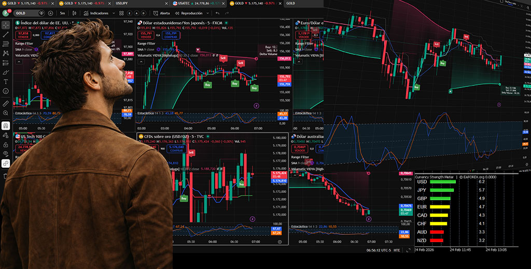This screenshot has width=531, height=269.
Task: Select the trend line drawing tool
Action: (x=6, y=34)
